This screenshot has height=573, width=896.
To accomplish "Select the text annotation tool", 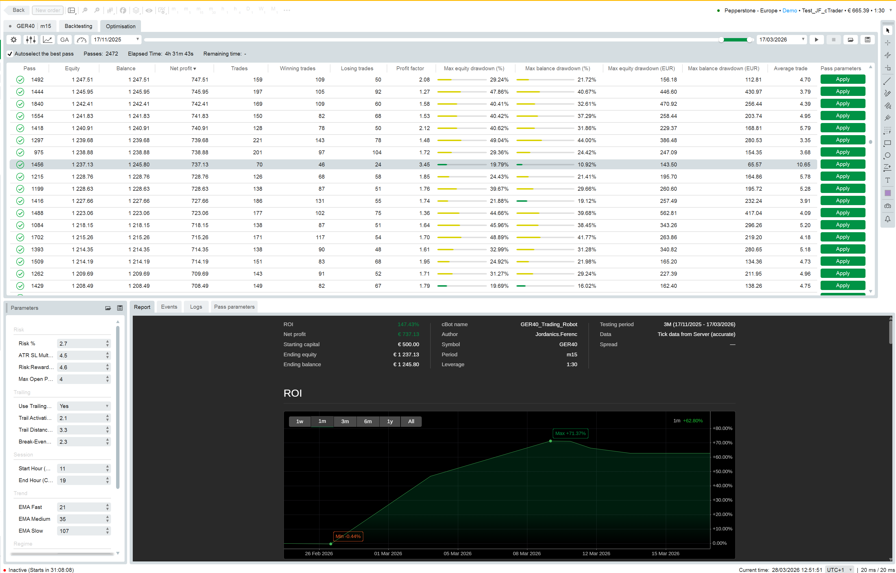I will 888,180.
